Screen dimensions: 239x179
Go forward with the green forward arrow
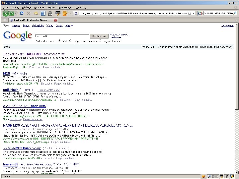(x=12, y=13)
